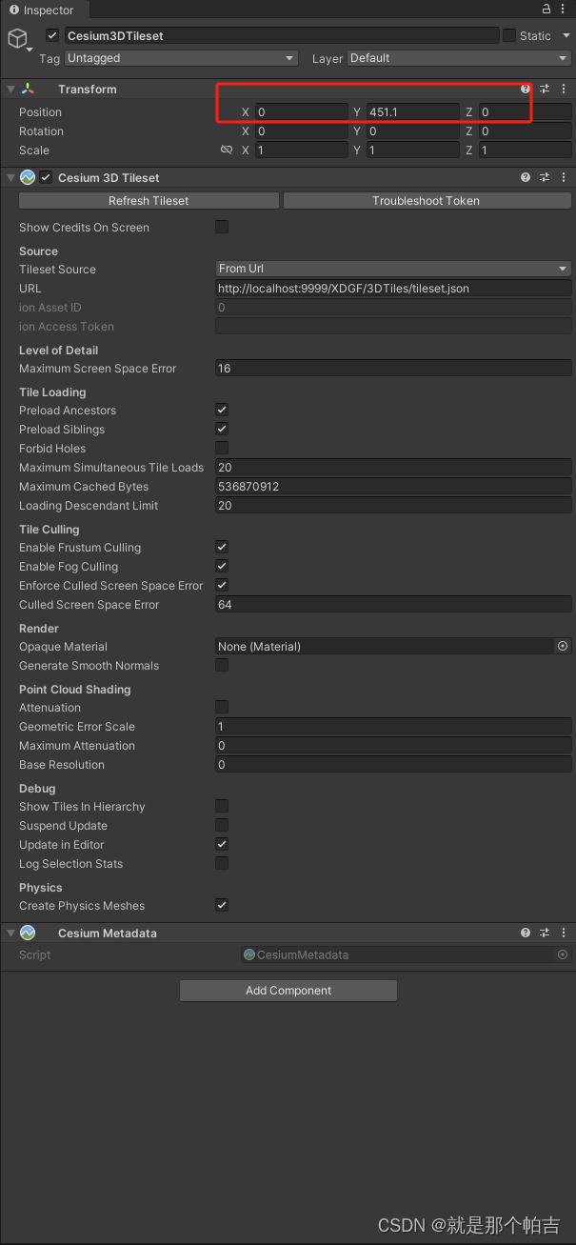Uncheck Enable Frustum Culling
The image size is (576, 1245).
tap(222, 547)
